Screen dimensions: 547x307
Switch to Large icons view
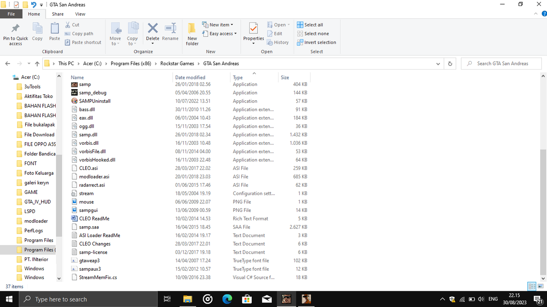(541, 286)
